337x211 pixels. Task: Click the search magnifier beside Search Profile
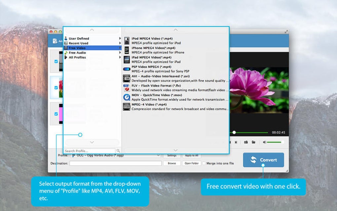pyautogui.click(x=118, y=151)
